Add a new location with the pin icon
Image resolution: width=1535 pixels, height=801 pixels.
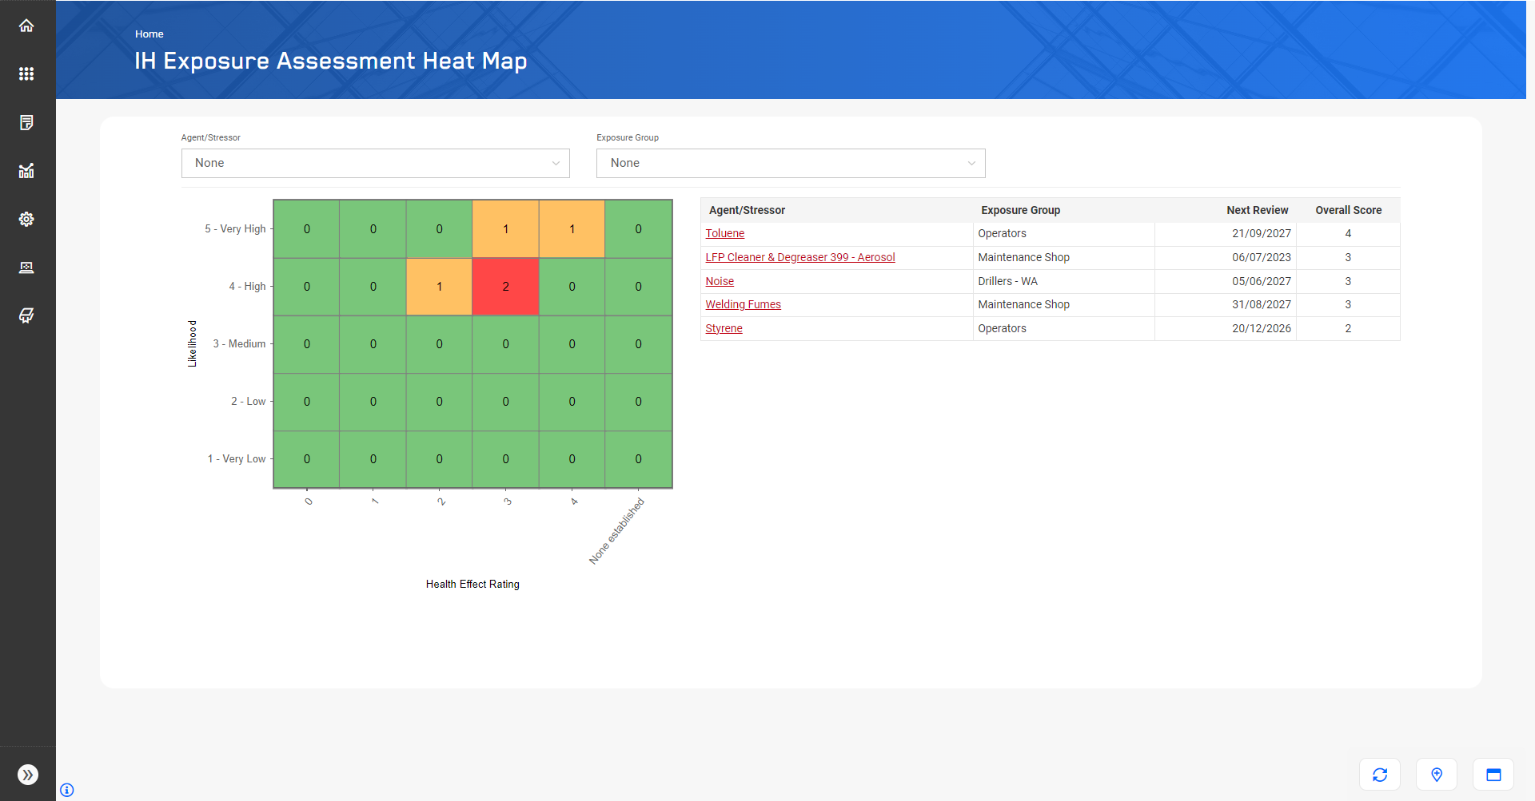tap(1437, 774)
